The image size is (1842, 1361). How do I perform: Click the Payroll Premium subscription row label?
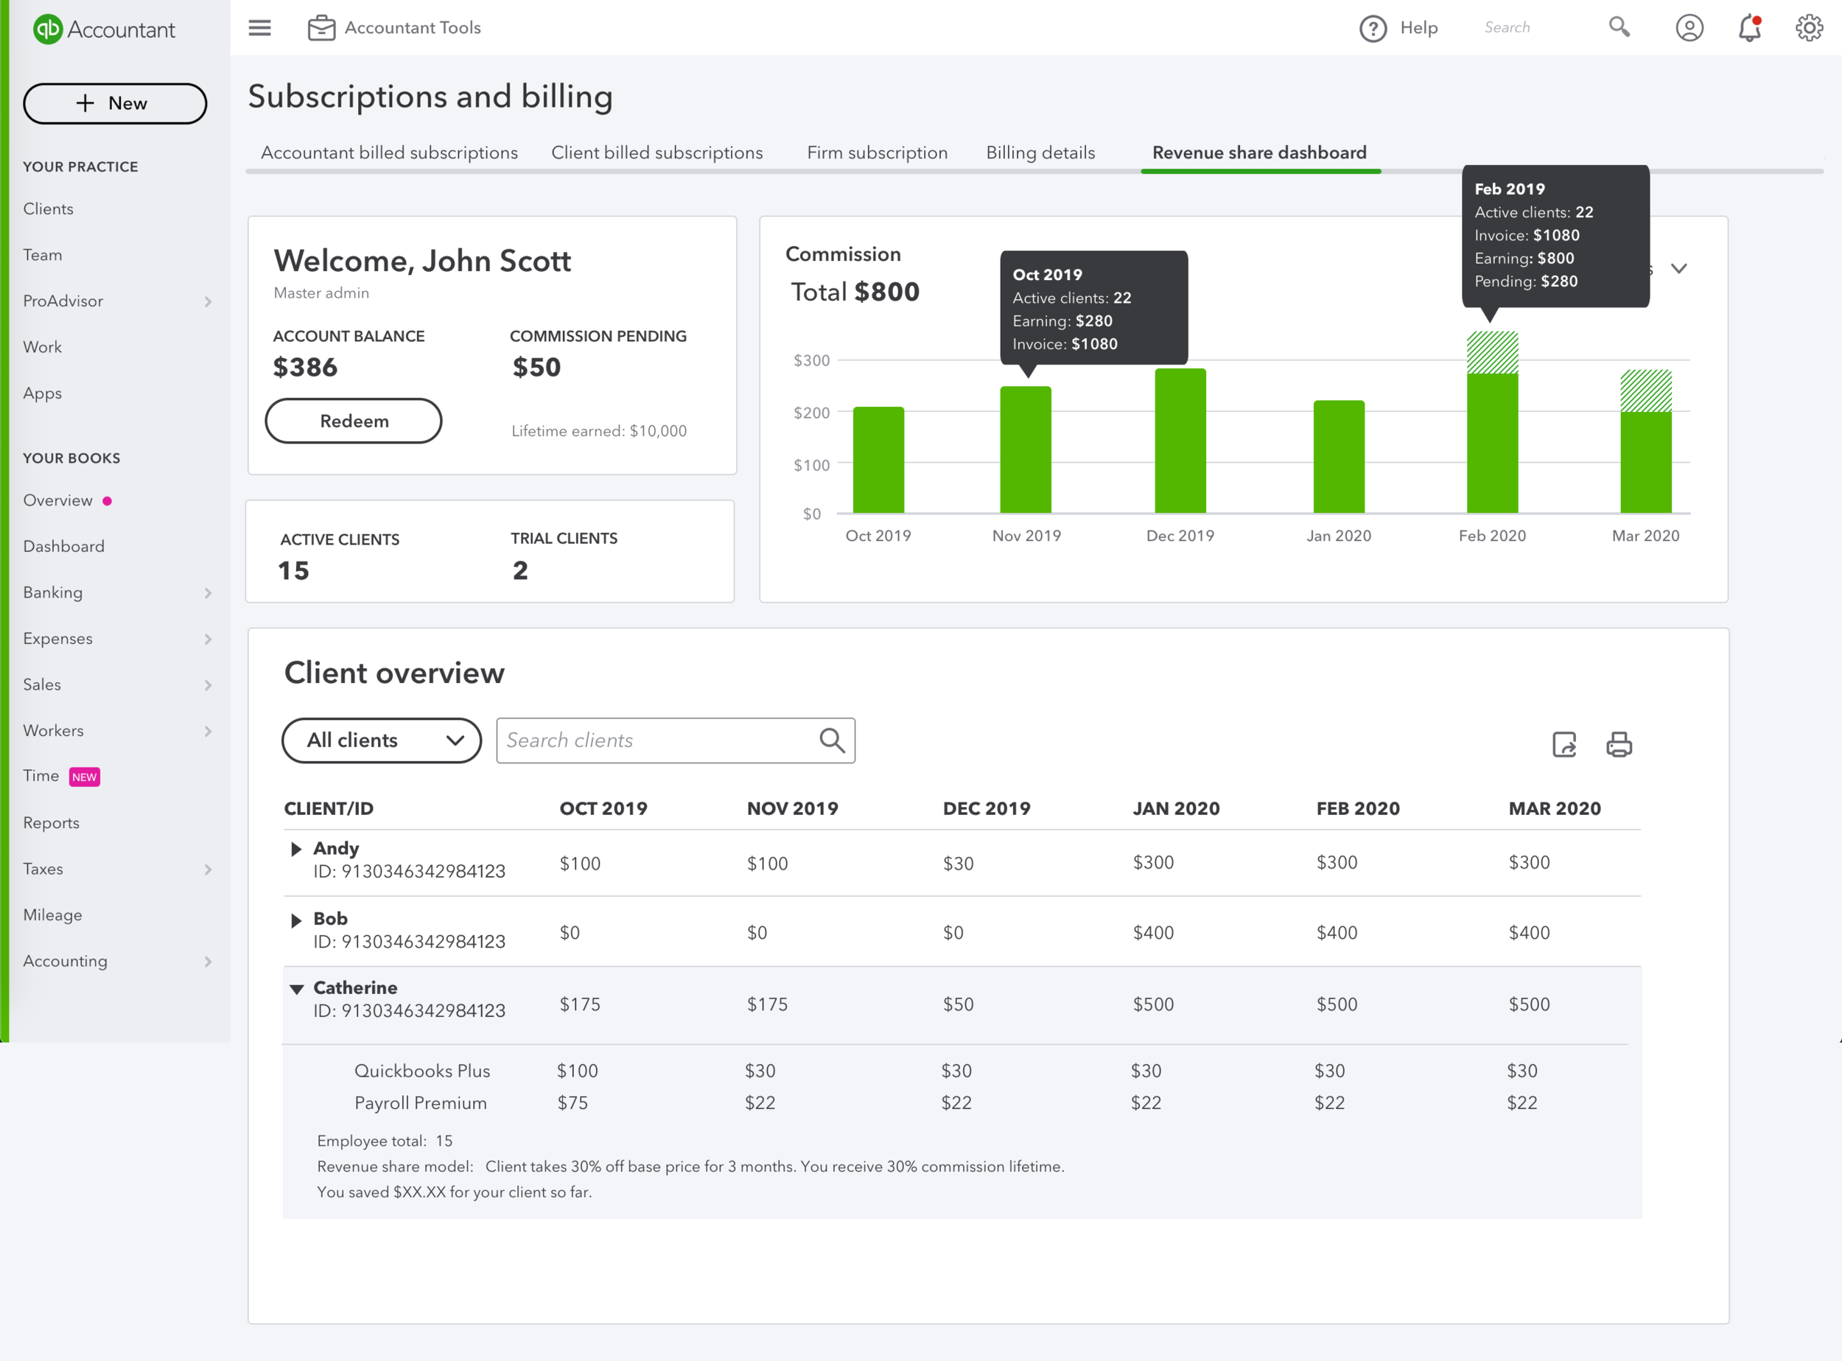click(420, 1103)
